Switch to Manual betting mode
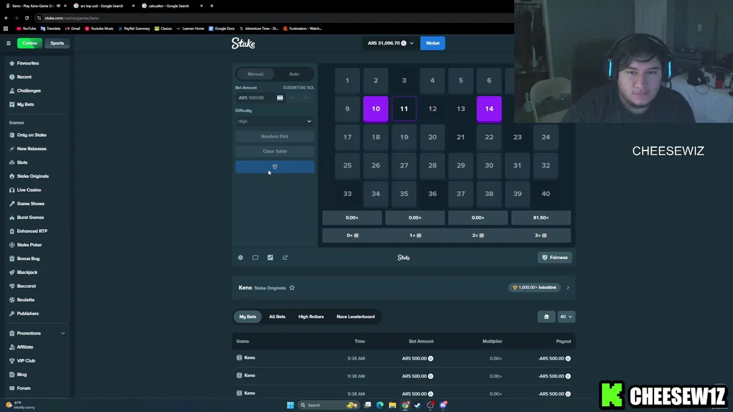Image resolution: width=733 pixels, height=412 pixels. (255, 74)
